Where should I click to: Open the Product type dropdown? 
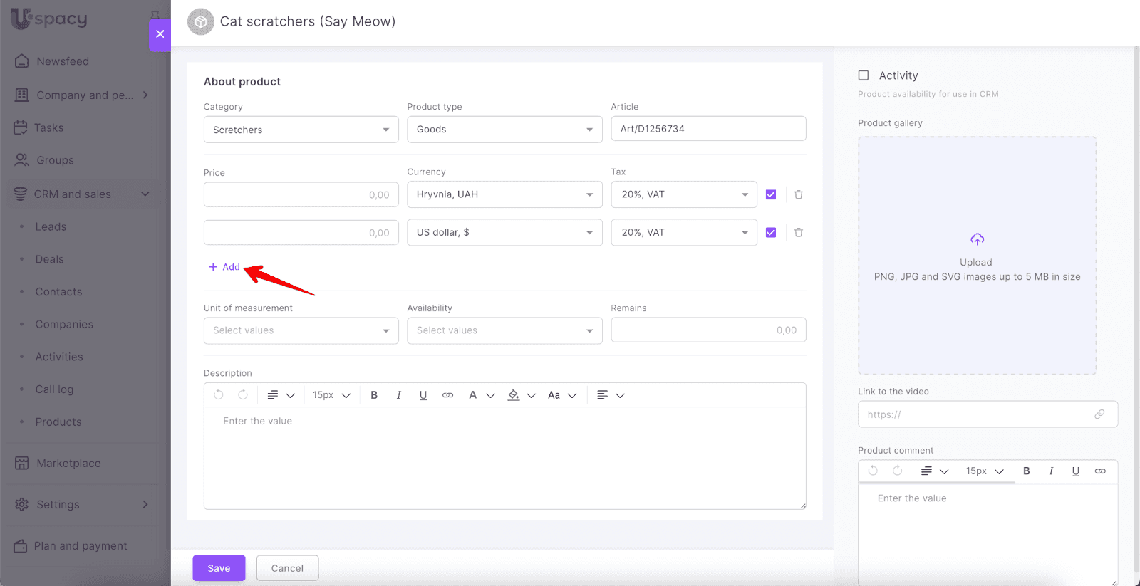click(504, 130)
